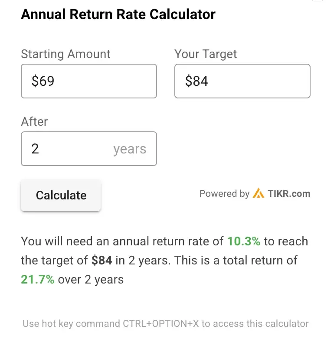Click the Powered by text
The width and height of the screenshot is (334, 339).
click(x=224, y=194)
